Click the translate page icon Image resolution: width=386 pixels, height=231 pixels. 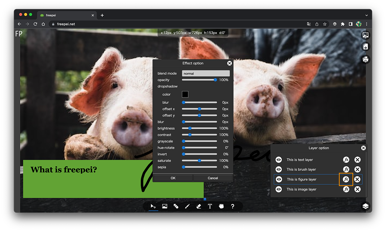[x=309, y=24]
